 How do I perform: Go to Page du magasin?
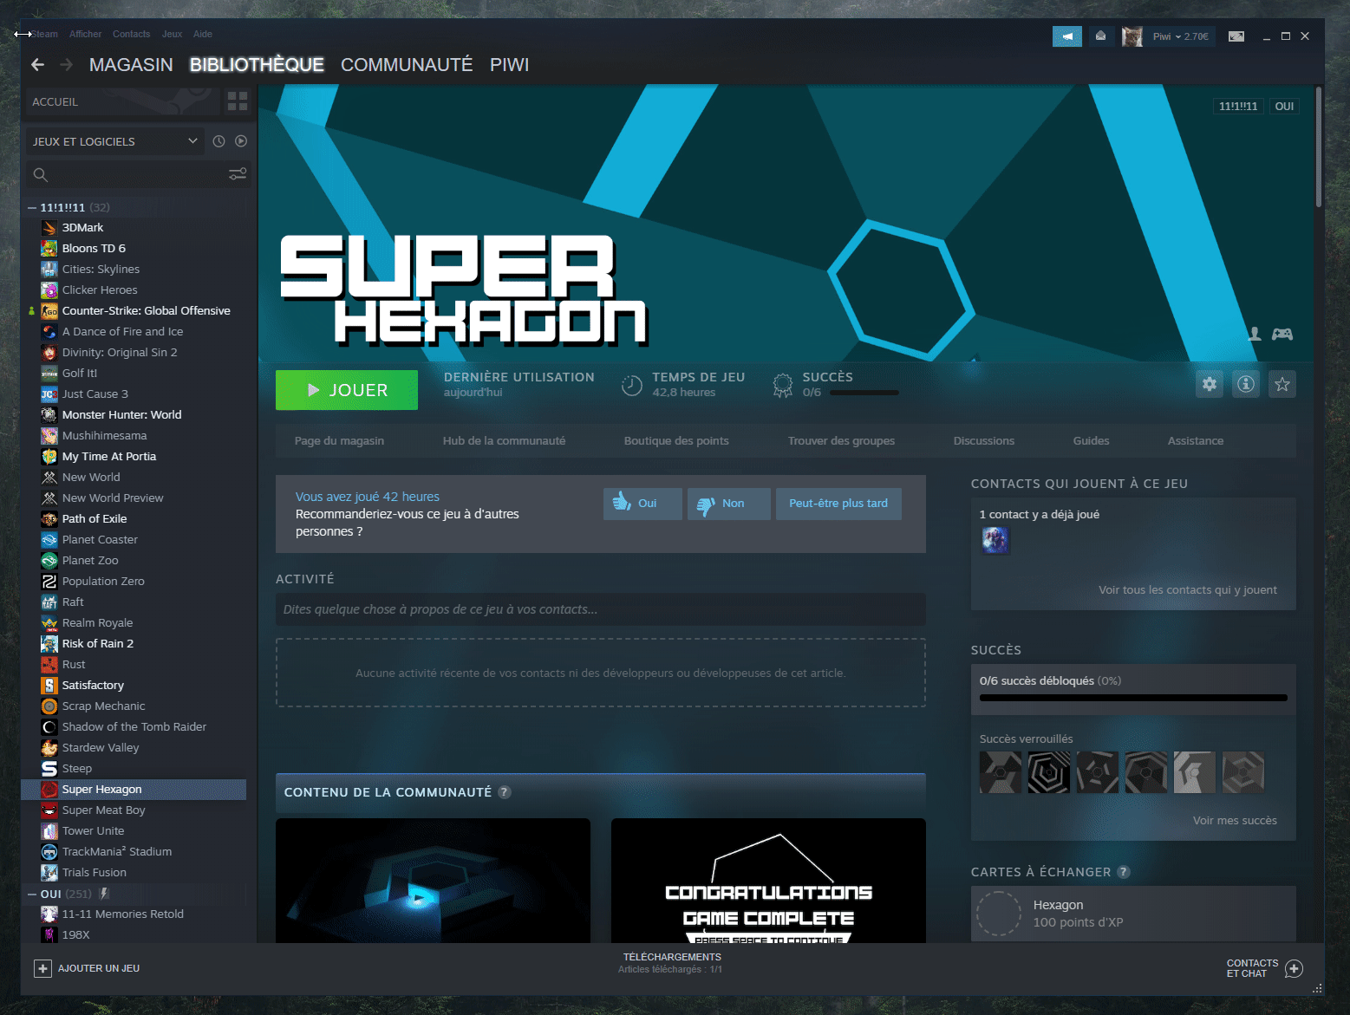[339, 441]
